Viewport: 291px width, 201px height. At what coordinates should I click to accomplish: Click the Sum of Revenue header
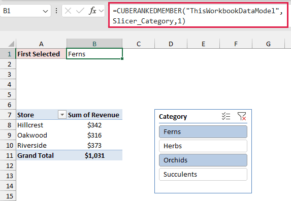pos(94,115)
